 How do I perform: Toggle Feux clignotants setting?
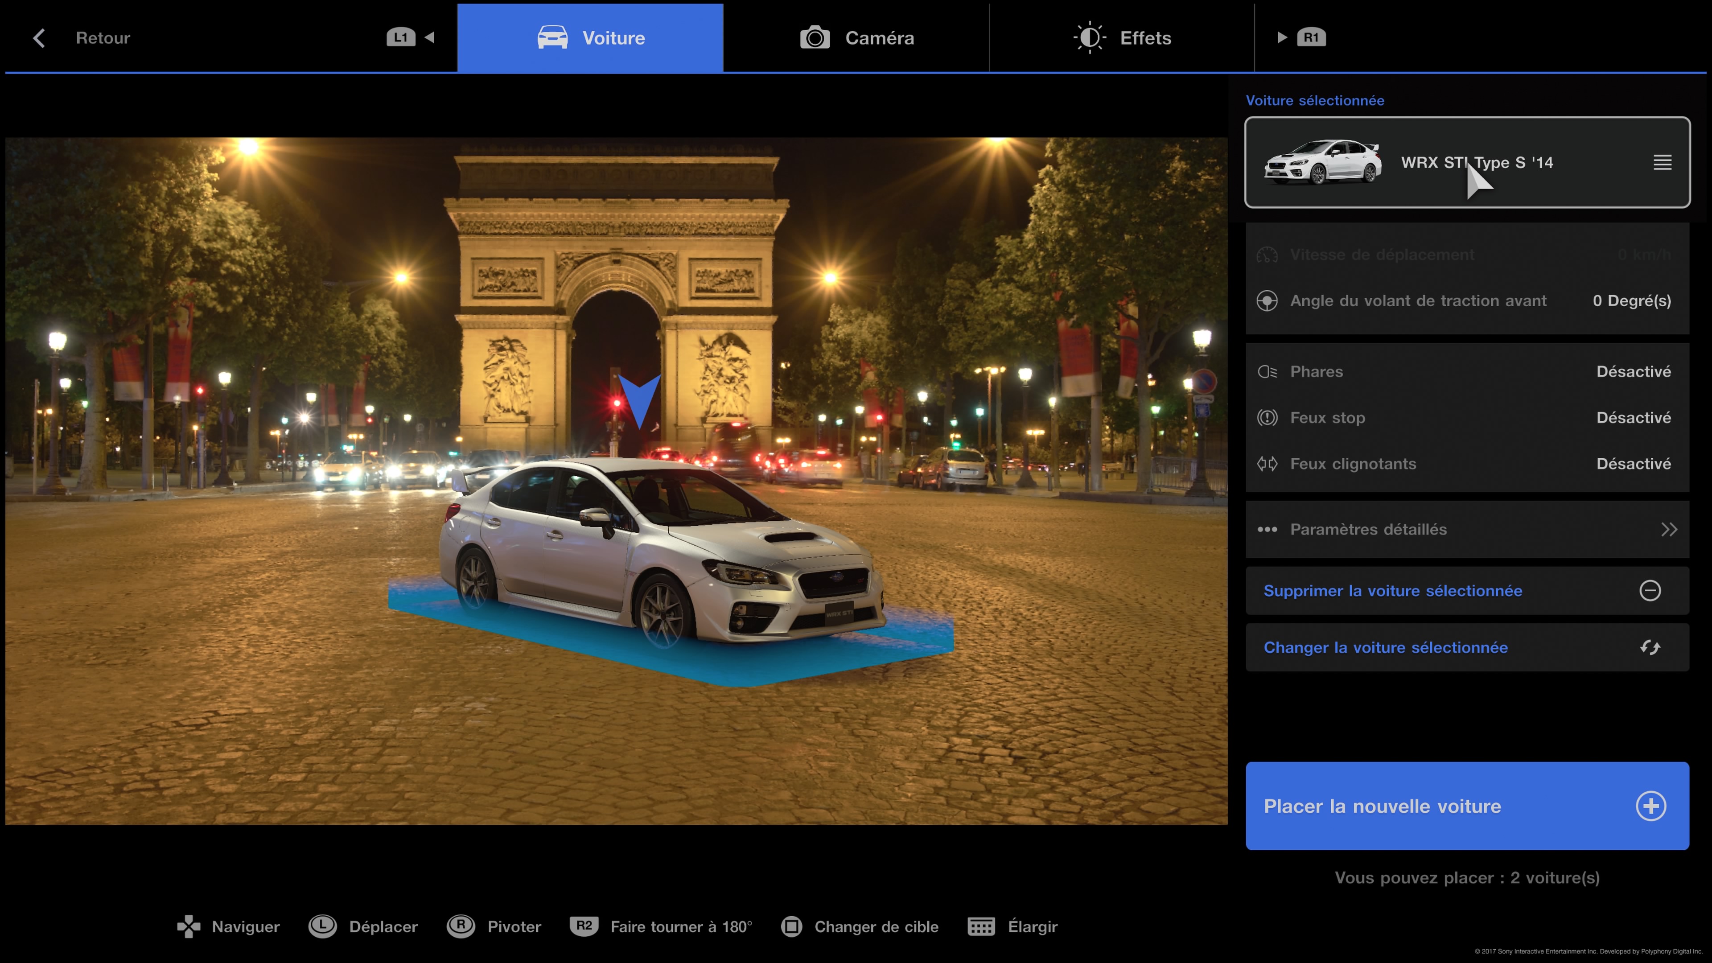coord(1467,463)
